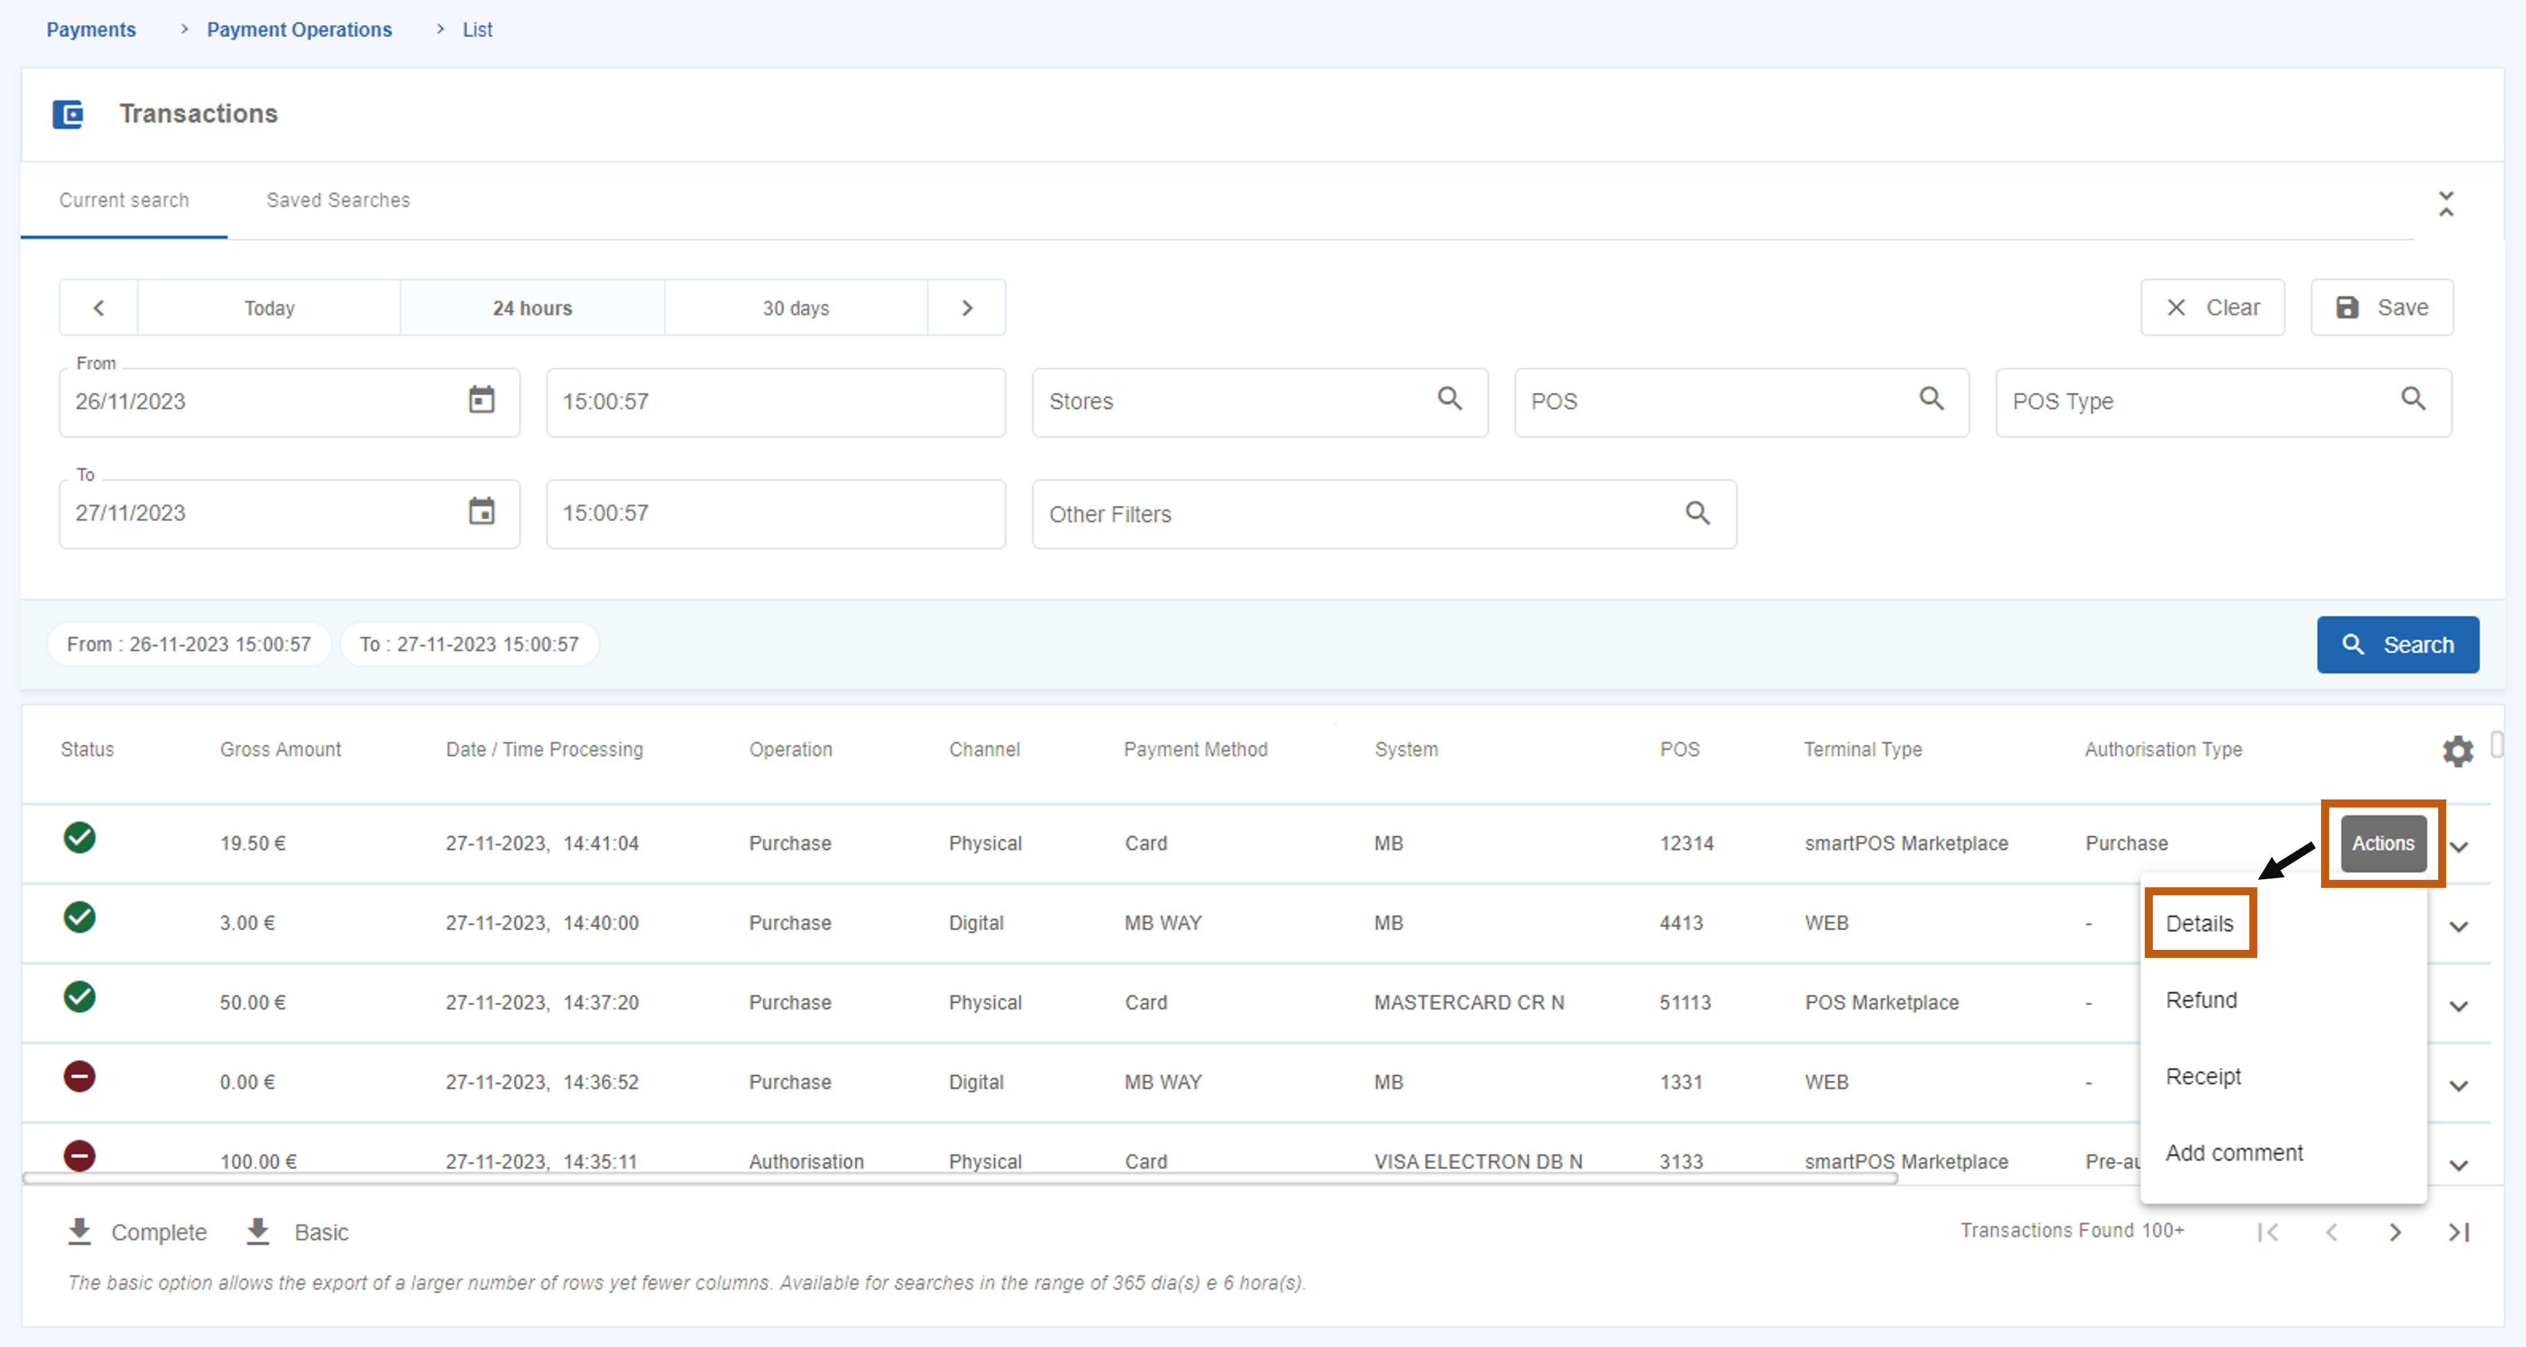Expand the 3.00 € transaction row

pos(2458,926)
